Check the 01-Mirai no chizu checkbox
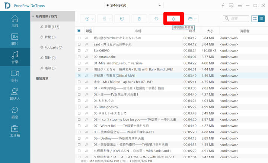 [79, 63]
